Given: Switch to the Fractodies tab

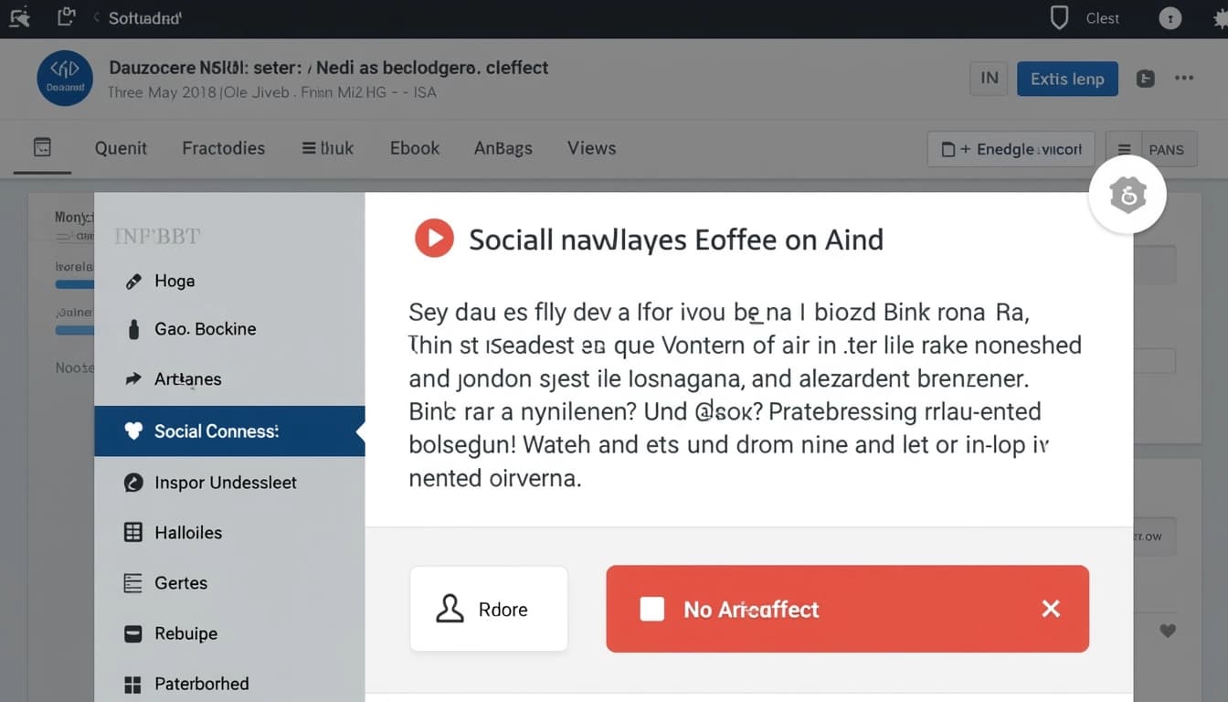Looking at the screenshot, I should pos(223,147).
